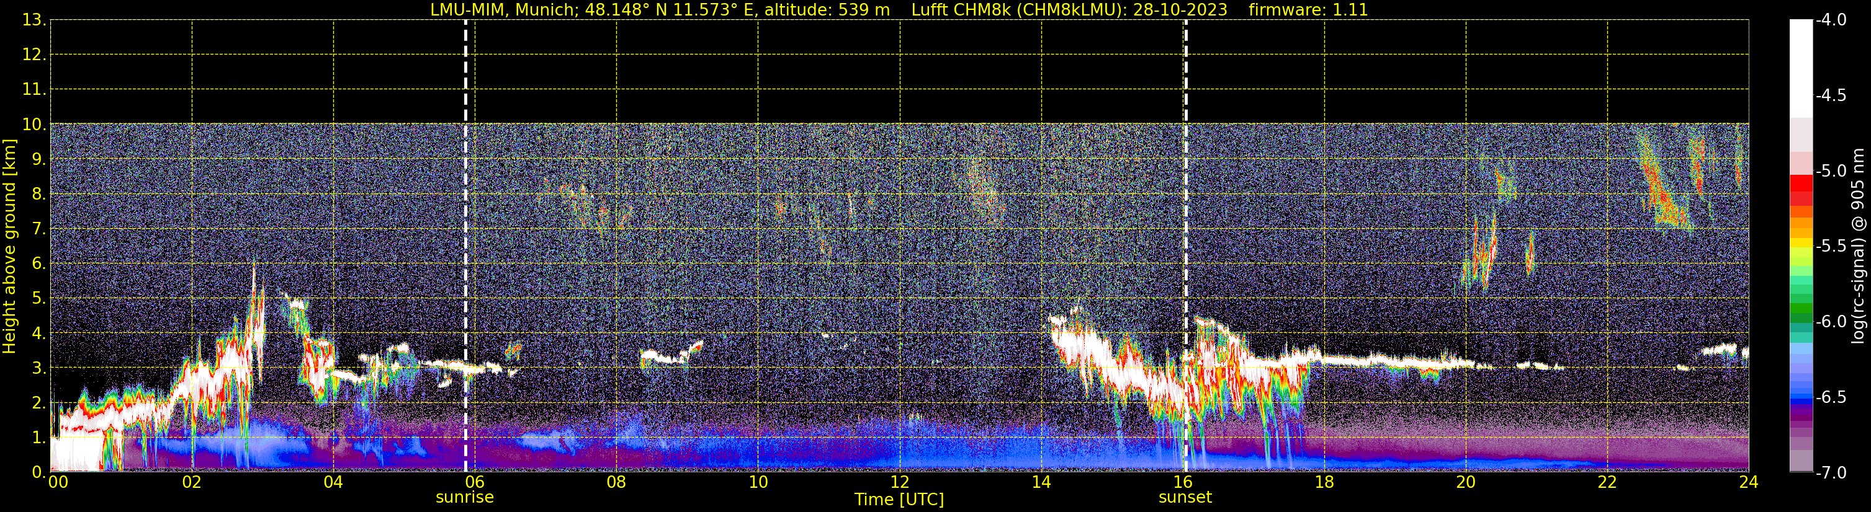This screenshot has height=512, width=1871.
Task: Click the colorbar tick value '-4.0'
Action: tap(1830, 20)
